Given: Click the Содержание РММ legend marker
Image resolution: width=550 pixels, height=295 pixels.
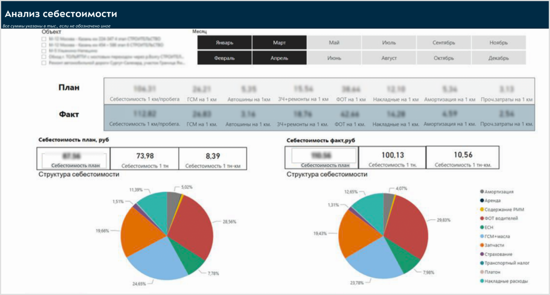Looking at the screenshot, I should [482, 209].
